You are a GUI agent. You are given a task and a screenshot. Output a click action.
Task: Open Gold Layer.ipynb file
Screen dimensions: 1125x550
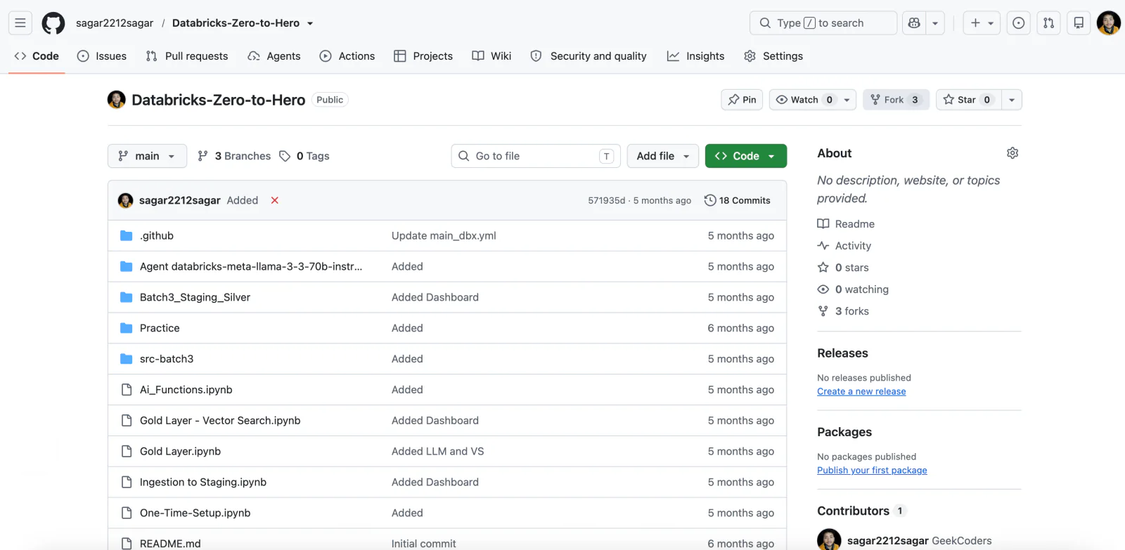click(180, 452)
